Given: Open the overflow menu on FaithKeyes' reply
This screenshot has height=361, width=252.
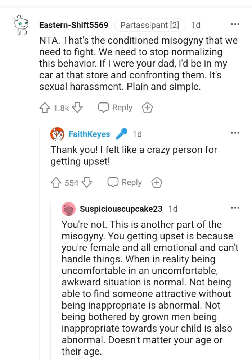Looking at the screenshot, I should pos(235,132).
